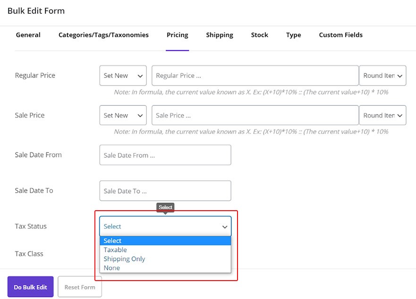Choose Taxable from the Tax Status list
This screenshot has width=416, height=299.
[116, 250]
